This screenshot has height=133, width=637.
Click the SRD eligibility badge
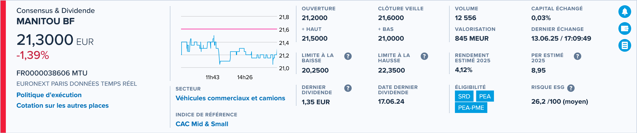[x=464, y=96]
